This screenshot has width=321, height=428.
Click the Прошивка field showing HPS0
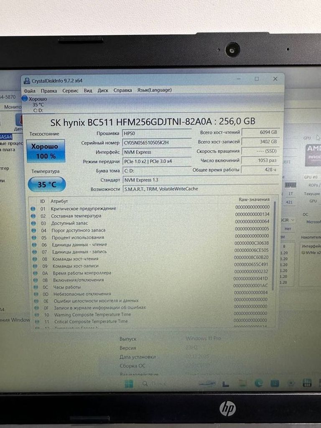tap(157, 133)
